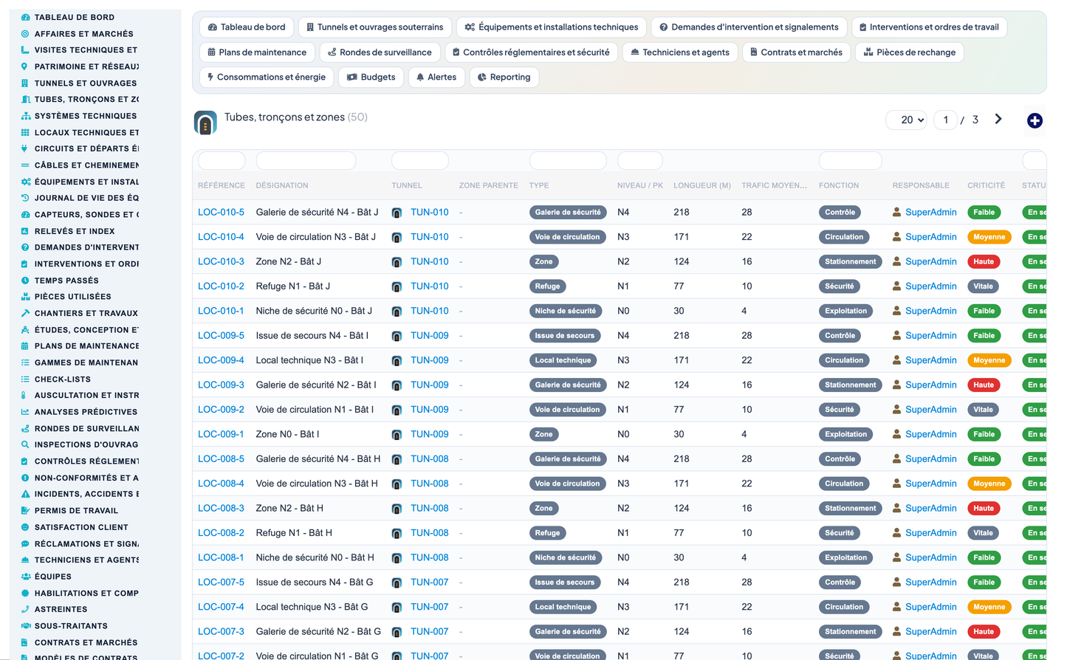Sort by the Longueur (M) column header
The image size is (1067, 660).
(701, 185)
